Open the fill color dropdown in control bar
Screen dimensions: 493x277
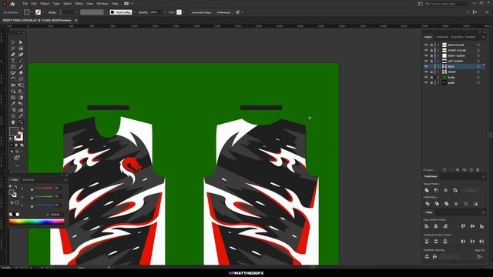[x=32, y=12]
